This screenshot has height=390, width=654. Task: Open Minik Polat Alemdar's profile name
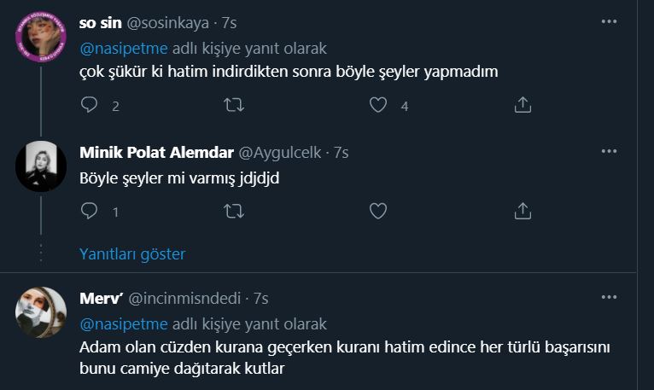(x=155, y=153)
